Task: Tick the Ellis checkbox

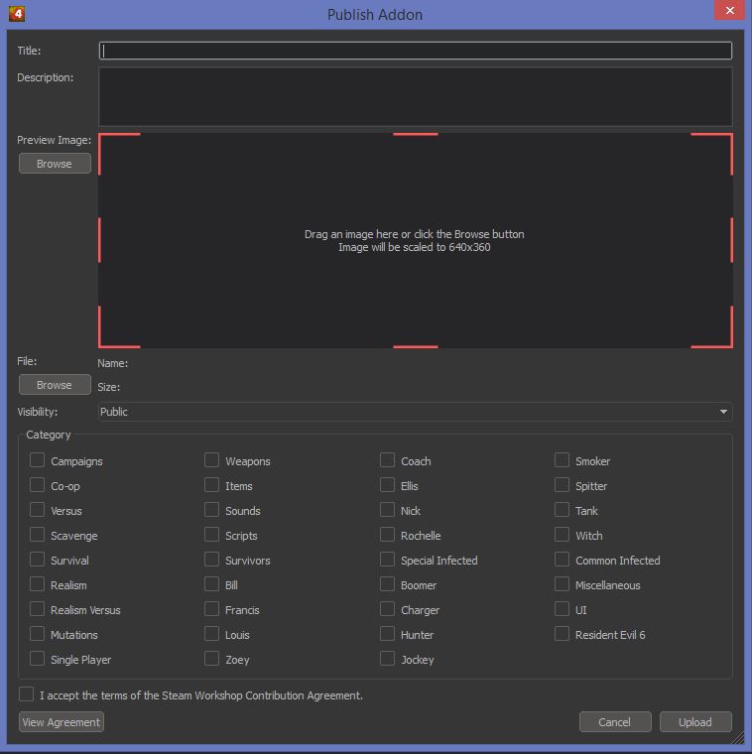Action: pyautogui.click(x=387, y=485)
